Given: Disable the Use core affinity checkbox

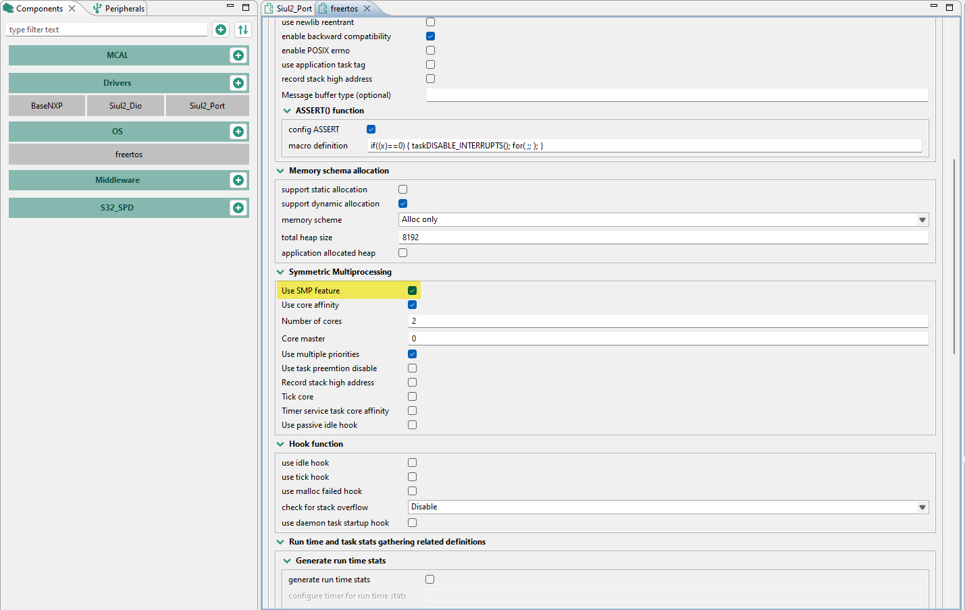Looking at the screenshot, I should (412, 304).
